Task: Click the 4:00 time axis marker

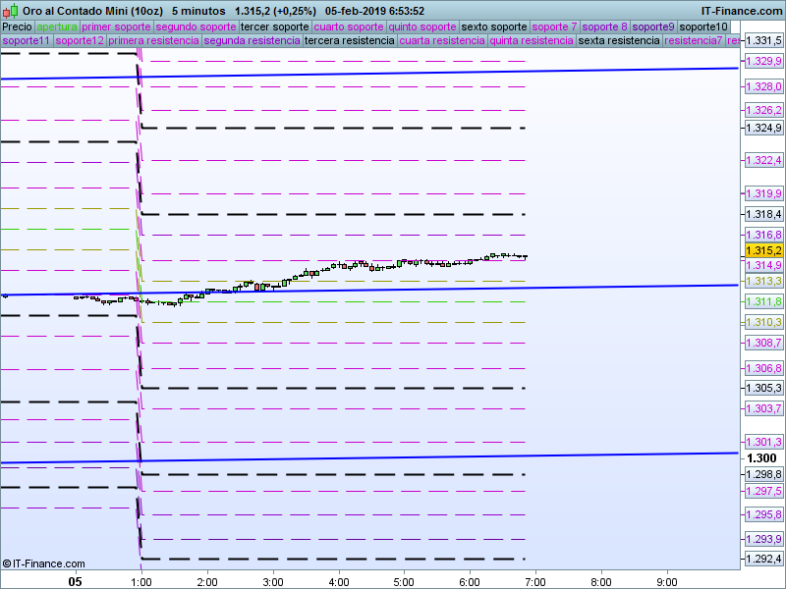Action: 338,581
